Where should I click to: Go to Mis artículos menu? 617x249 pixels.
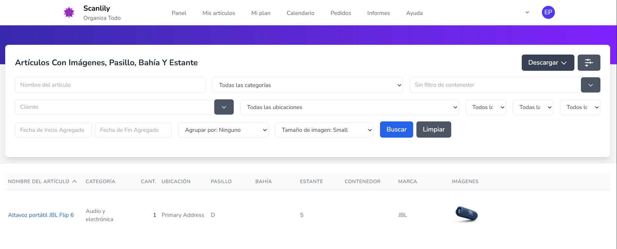[x=218, y=13]
